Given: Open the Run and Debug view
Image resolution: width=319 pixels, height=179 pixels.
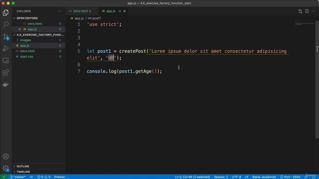Looking at the screenshot, I should click(5, 49).
